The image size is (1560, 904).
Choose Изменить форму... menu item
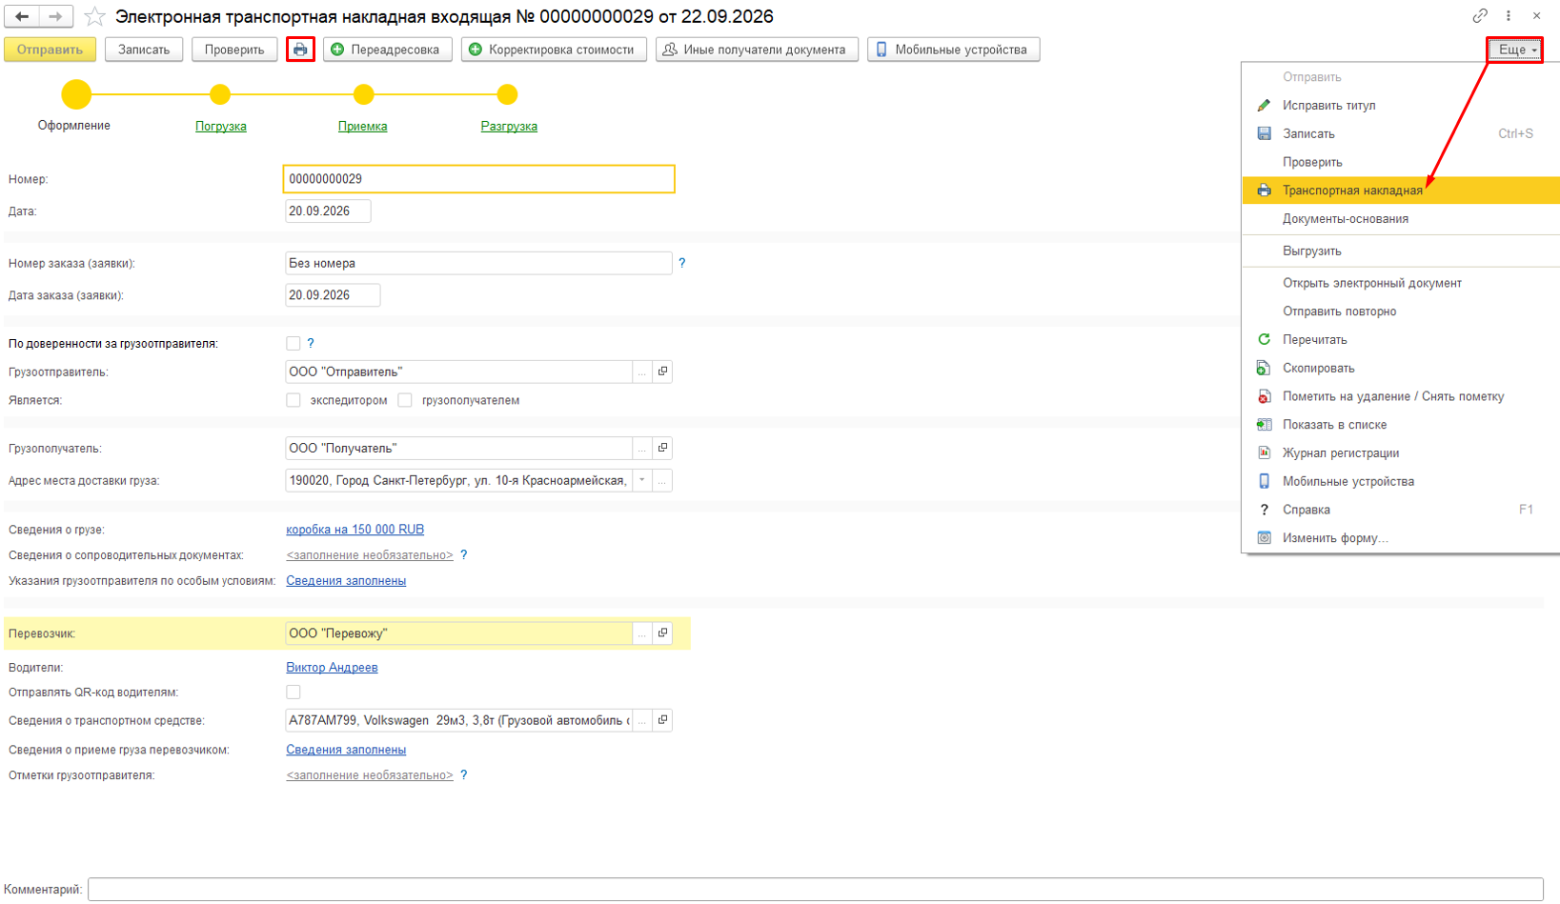pos(1401,538)
